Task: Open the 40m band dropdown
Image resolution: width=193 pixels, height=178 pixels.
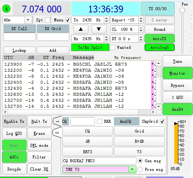Action: tap(28, 20)
